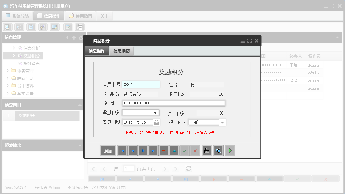Open the 经办人 dropdown showing 李维
Screen dimensions: 345x194
(222, 122)
